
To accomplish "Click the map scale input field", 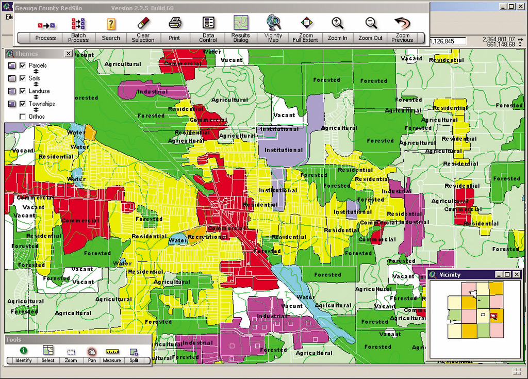I will click(x=448, y=41).
